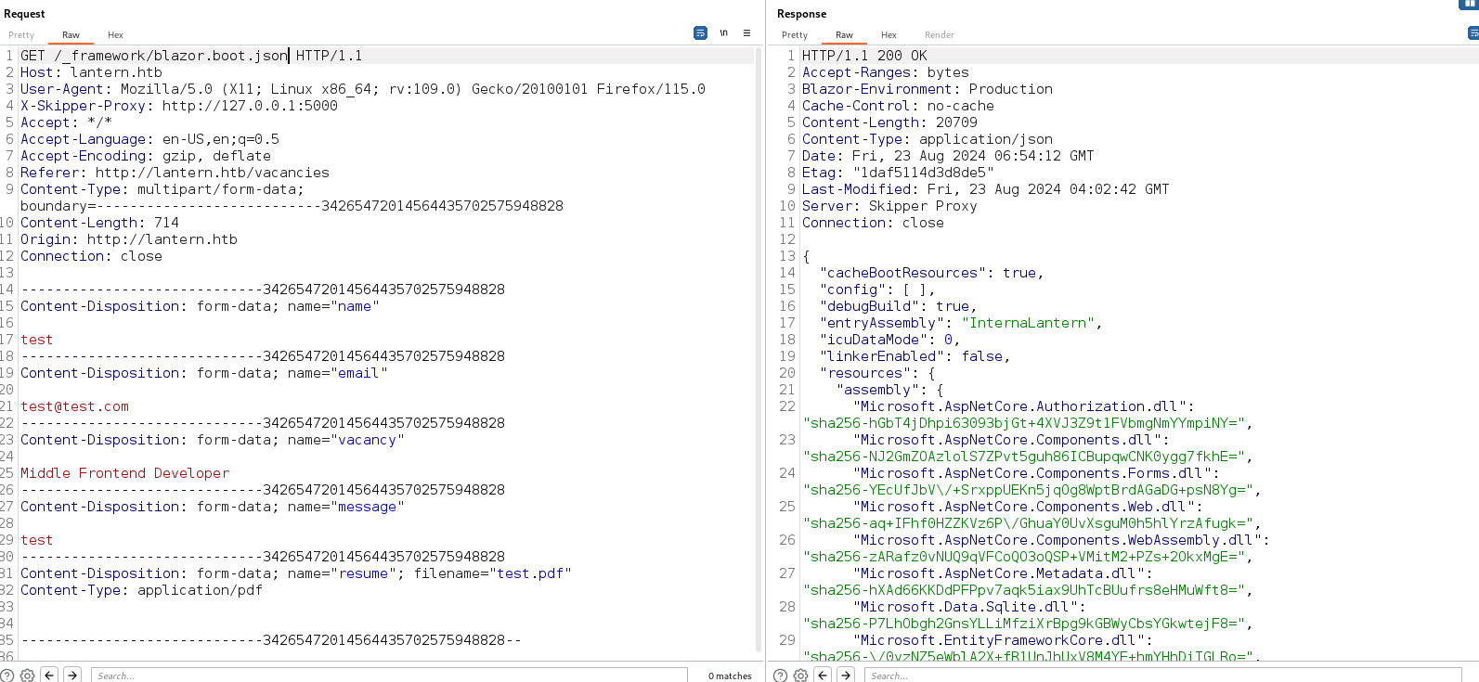1479x682 pixels.
Task: Go to previous search match in Response
Action: (823, 675)
